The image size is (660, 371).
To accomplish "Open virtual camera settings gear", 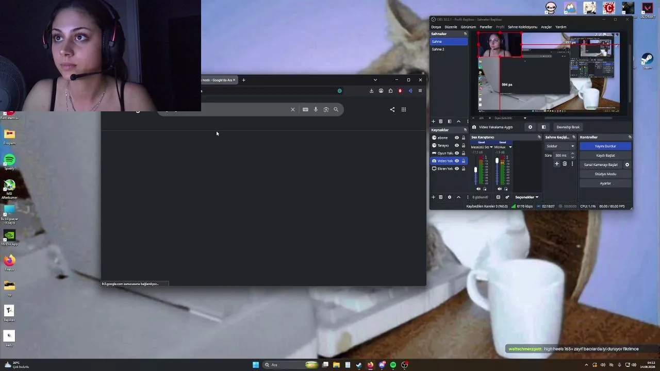I will point(627,165).
